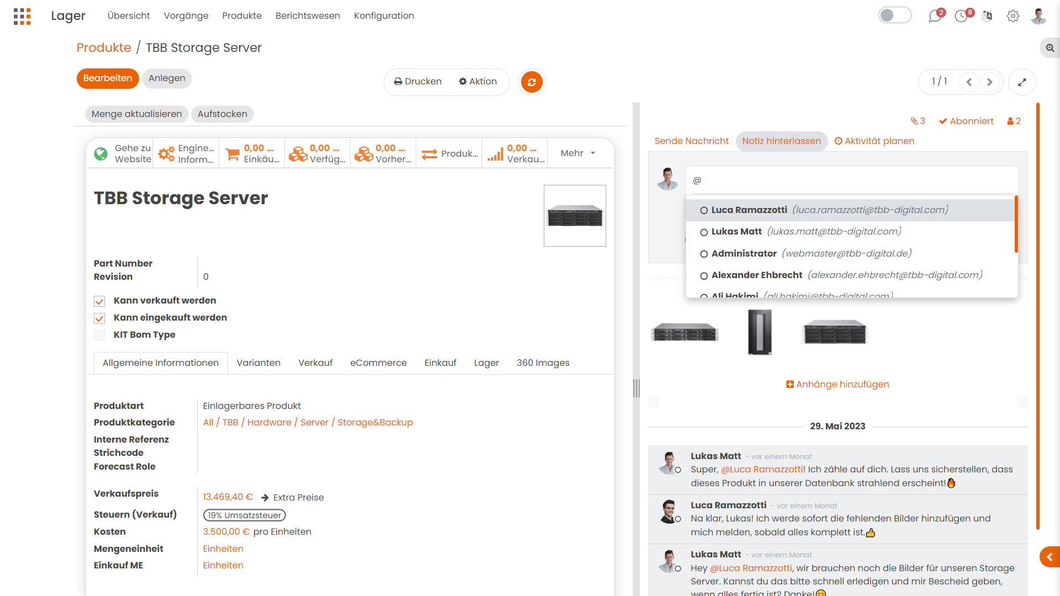
Task: Open the conversations icon with badge 2
Action: (935, 16)
